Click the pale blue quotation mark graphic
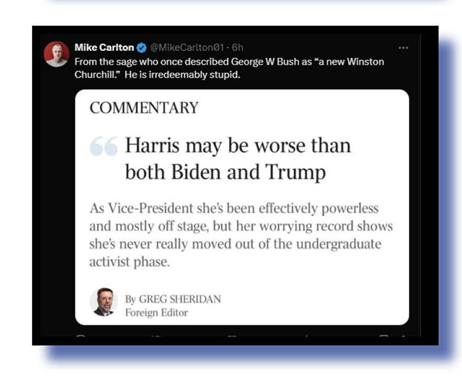The height and width of the screenshot is (388, 462). [x=104, y=146]
